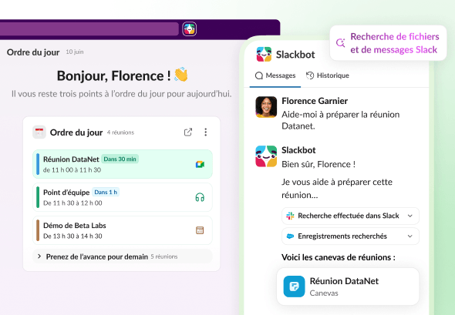Image resolution: width=455 pixels, height=315 pixels.
Task: Click the Slackbot sender name above Bien sûr
Action: tap(298, 150)
